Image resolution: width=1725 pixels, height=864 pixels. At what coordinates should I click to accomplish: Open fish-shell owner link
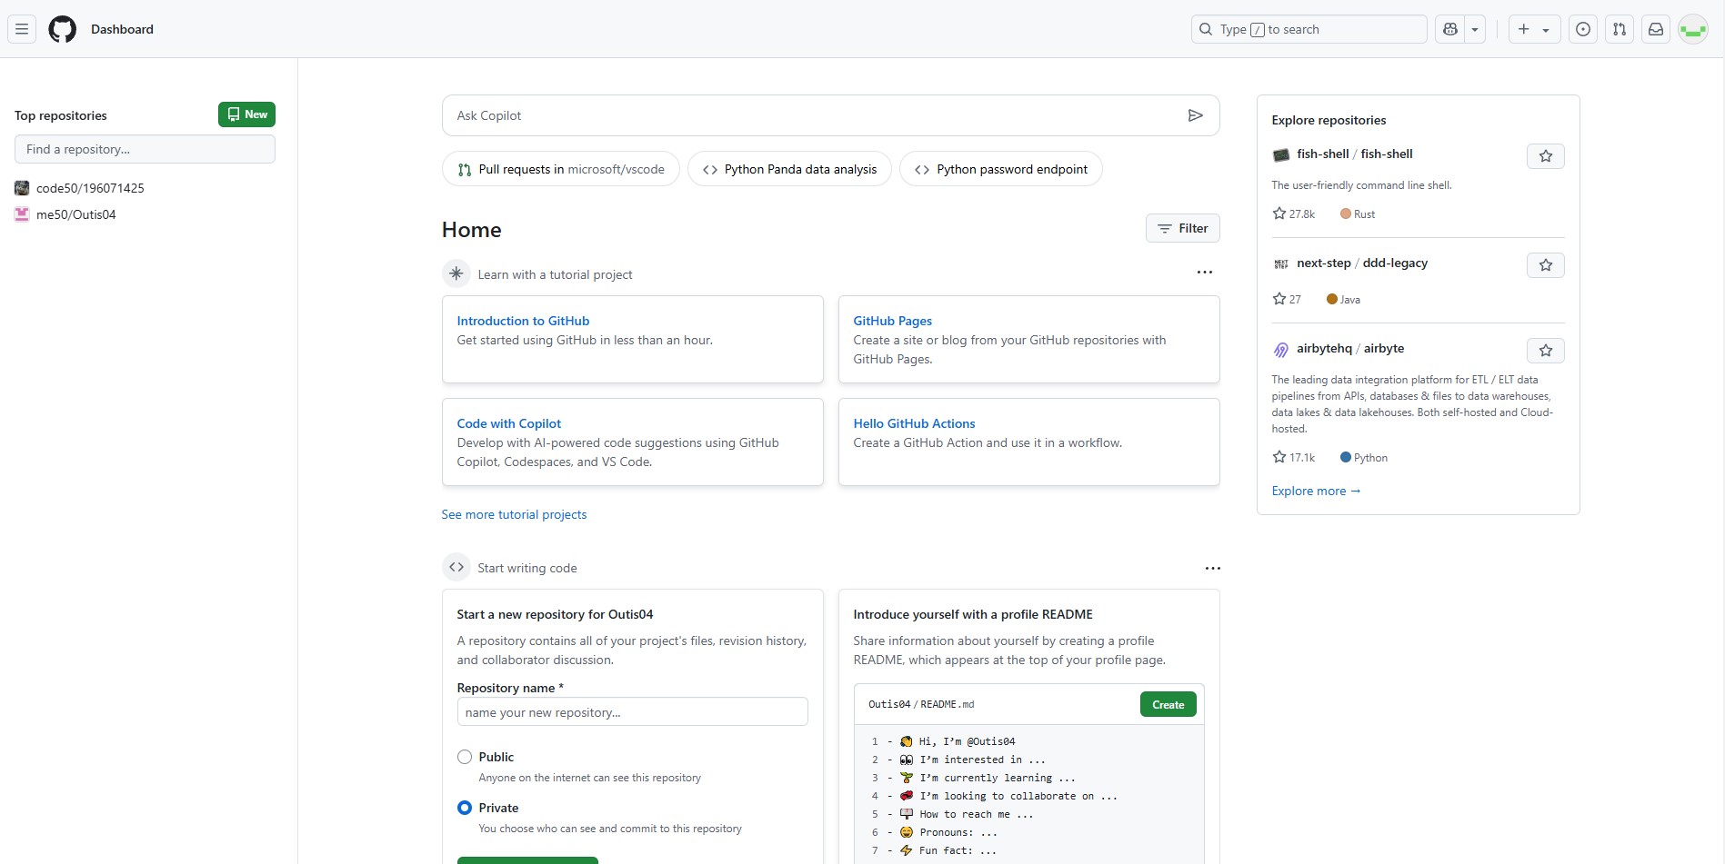pos(1322,154)
